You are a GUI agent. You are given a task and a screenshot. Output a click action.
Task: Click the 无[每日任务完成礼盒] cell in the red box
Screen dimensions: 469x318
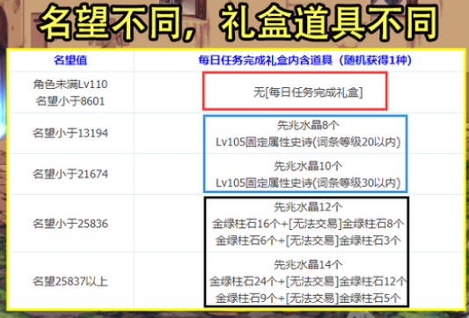[x=308, y=92]
